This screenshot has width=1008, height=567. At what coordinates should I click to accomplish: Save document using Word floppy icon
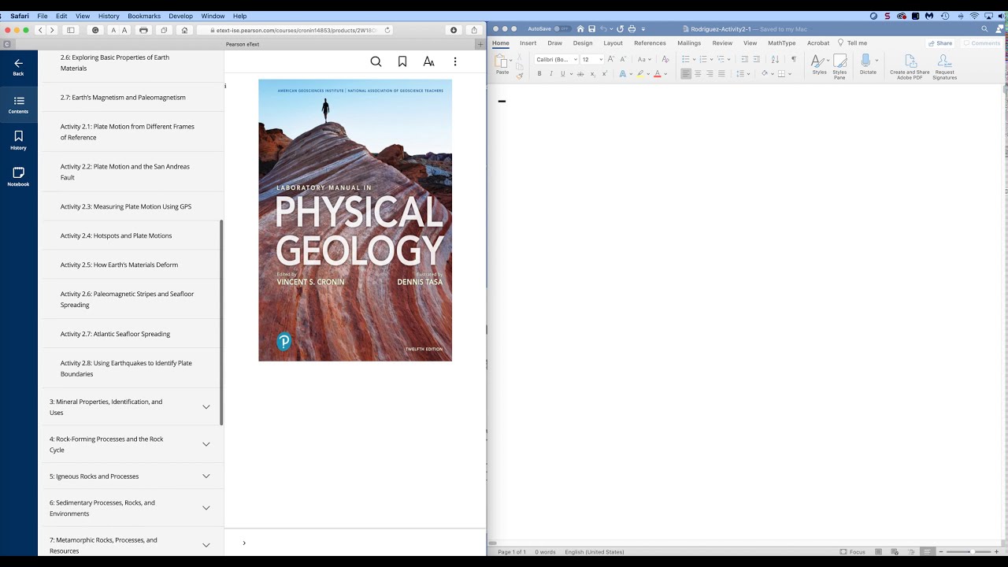pyautogui.click(x=591, y=29)
